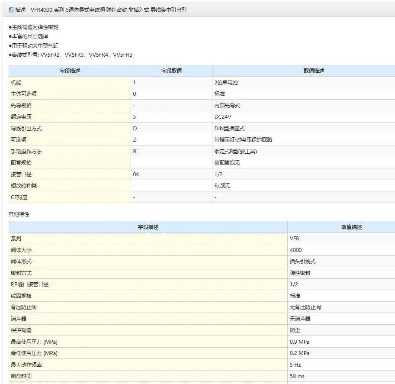Select the 机能 field cell

(x=70, y=82)
